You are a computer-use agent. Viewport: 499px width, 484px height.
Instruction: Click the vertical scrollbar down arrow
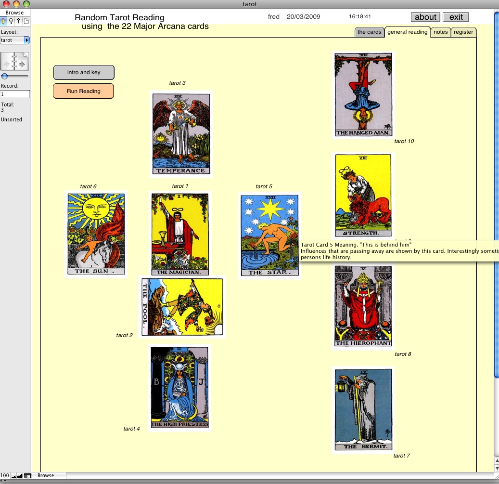(x=497, y=468)
